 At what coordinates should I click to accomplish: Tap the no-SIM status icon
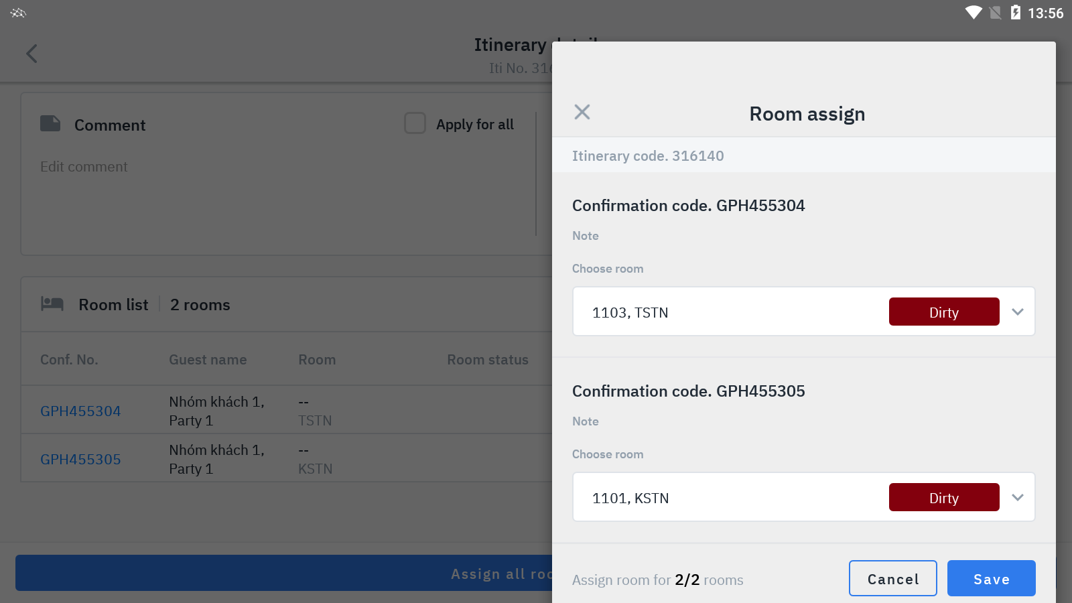click(996, 13)
